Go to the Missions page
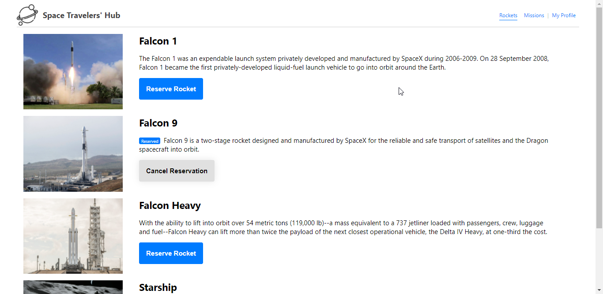Viewport: 603px width, 294px height. 534,15
